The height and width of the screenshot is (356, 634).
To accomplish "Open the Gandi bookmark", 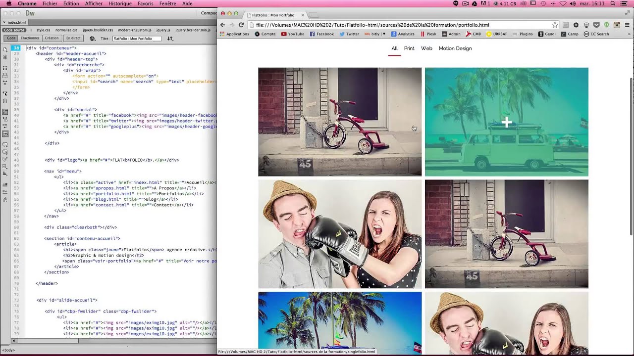I will (x=547, y=34).
